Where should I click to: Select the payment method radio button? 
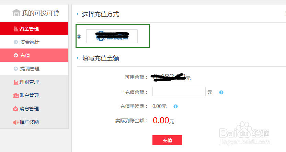click(x=79, y=37)
